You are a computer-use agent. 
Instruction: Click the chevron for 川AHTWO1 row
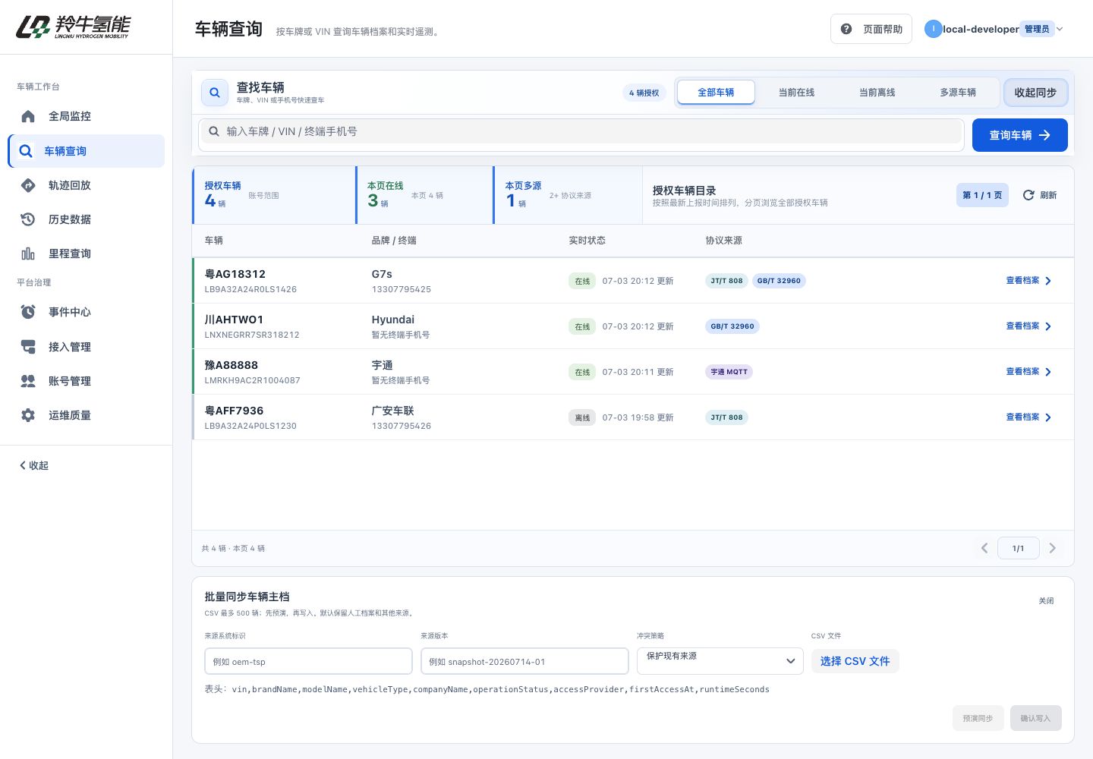click(1048, 326)
